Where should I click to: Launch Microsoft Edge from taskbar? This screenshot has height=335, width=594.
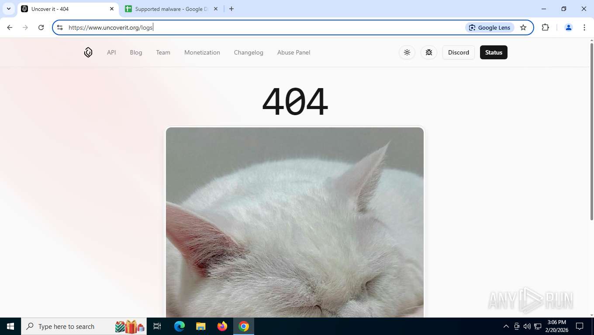point(180,326)
